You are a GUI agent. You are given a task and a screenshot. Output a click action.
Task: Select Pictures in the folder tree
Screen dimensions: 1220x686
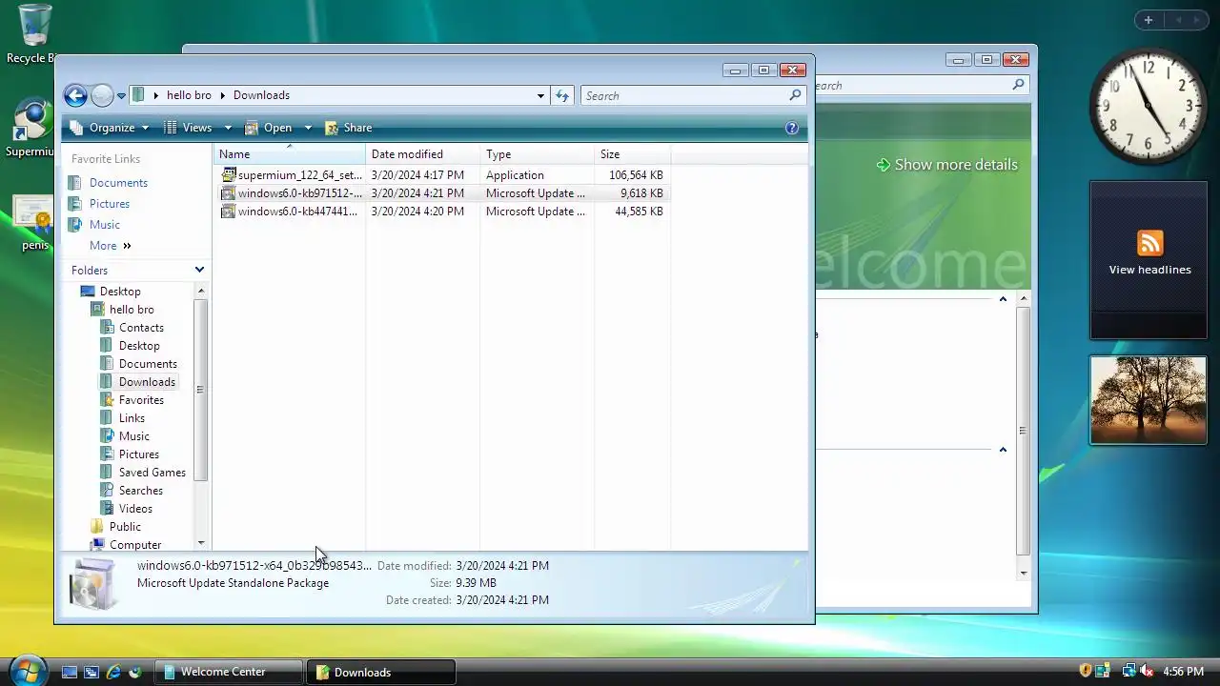pyautogui.click(x=139, y=454)
